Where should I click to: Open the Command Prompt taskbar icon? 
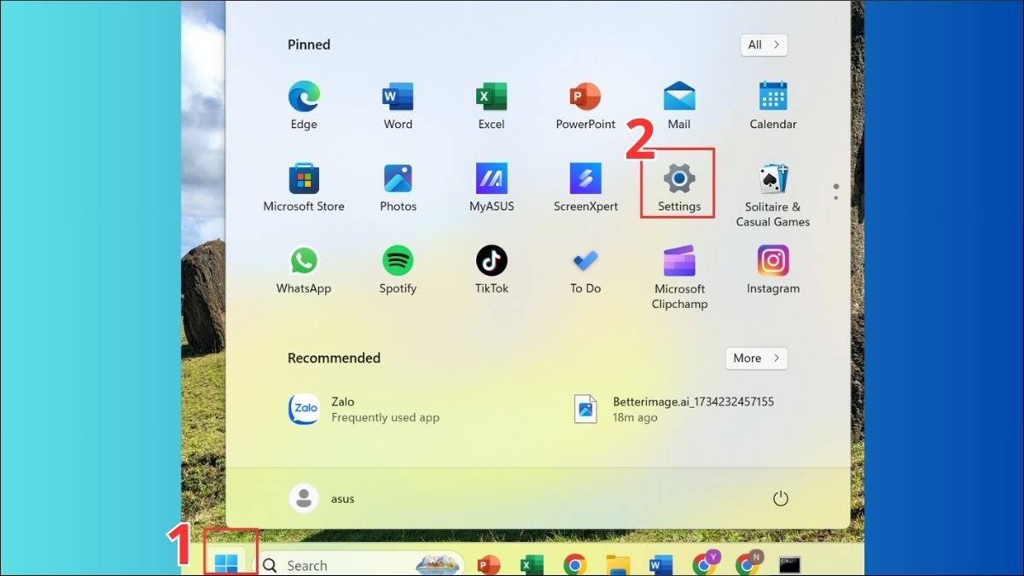(x=789, y=564)
